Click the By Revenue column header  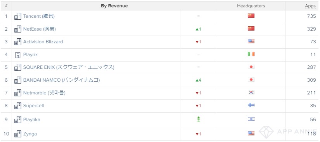pos(114,6)
